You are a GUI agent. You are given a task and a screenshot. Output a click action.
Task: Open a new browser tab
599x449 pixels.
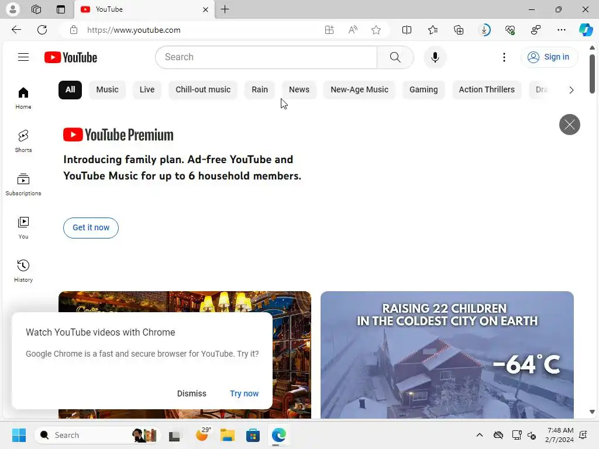coord(225,9)
